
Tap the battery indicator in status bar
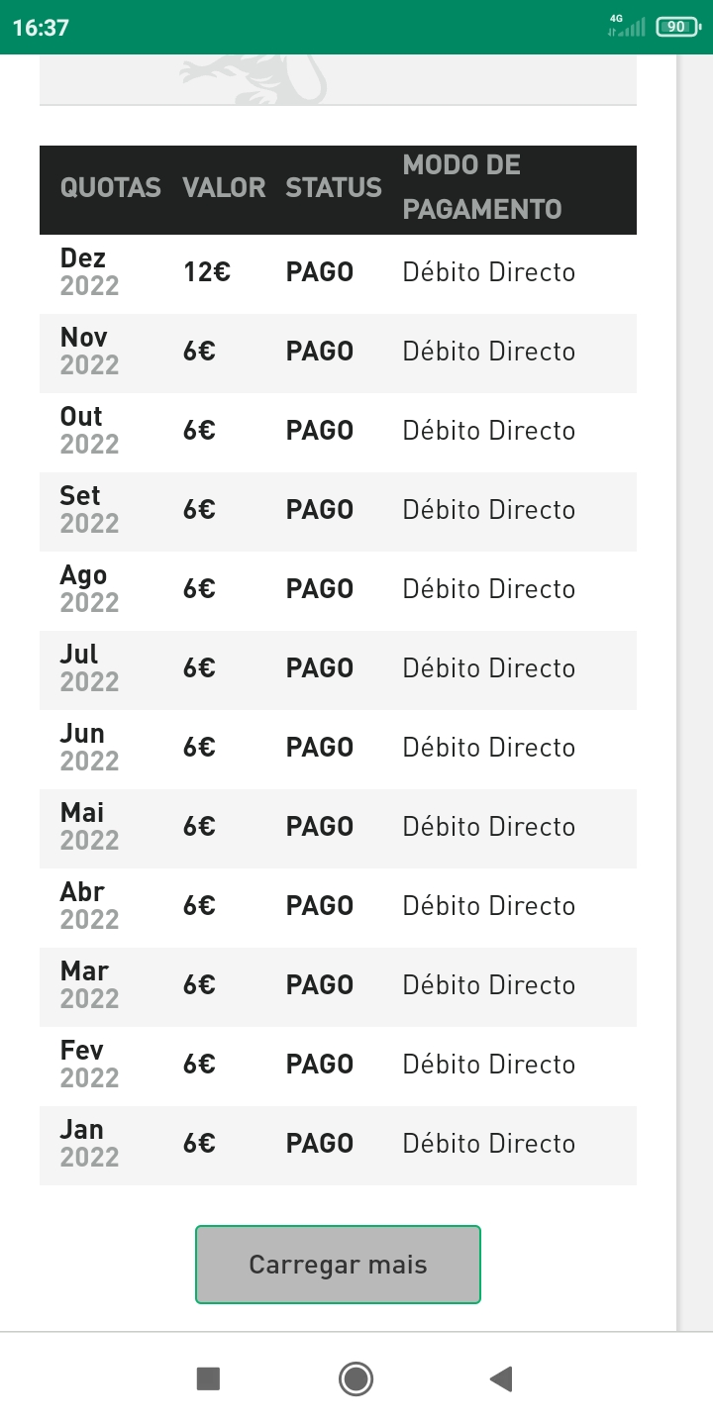pyautogui.click(x=677, y=27)
